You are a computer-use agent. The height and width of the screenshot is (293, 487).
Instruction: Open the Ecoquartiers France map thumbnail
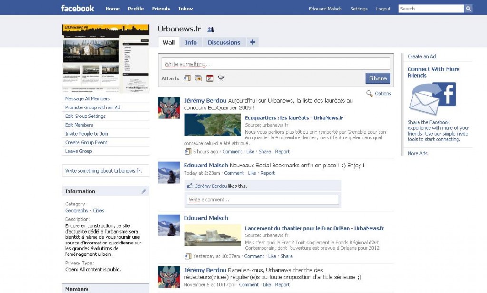pyautogui.click(x=213, y=125)
